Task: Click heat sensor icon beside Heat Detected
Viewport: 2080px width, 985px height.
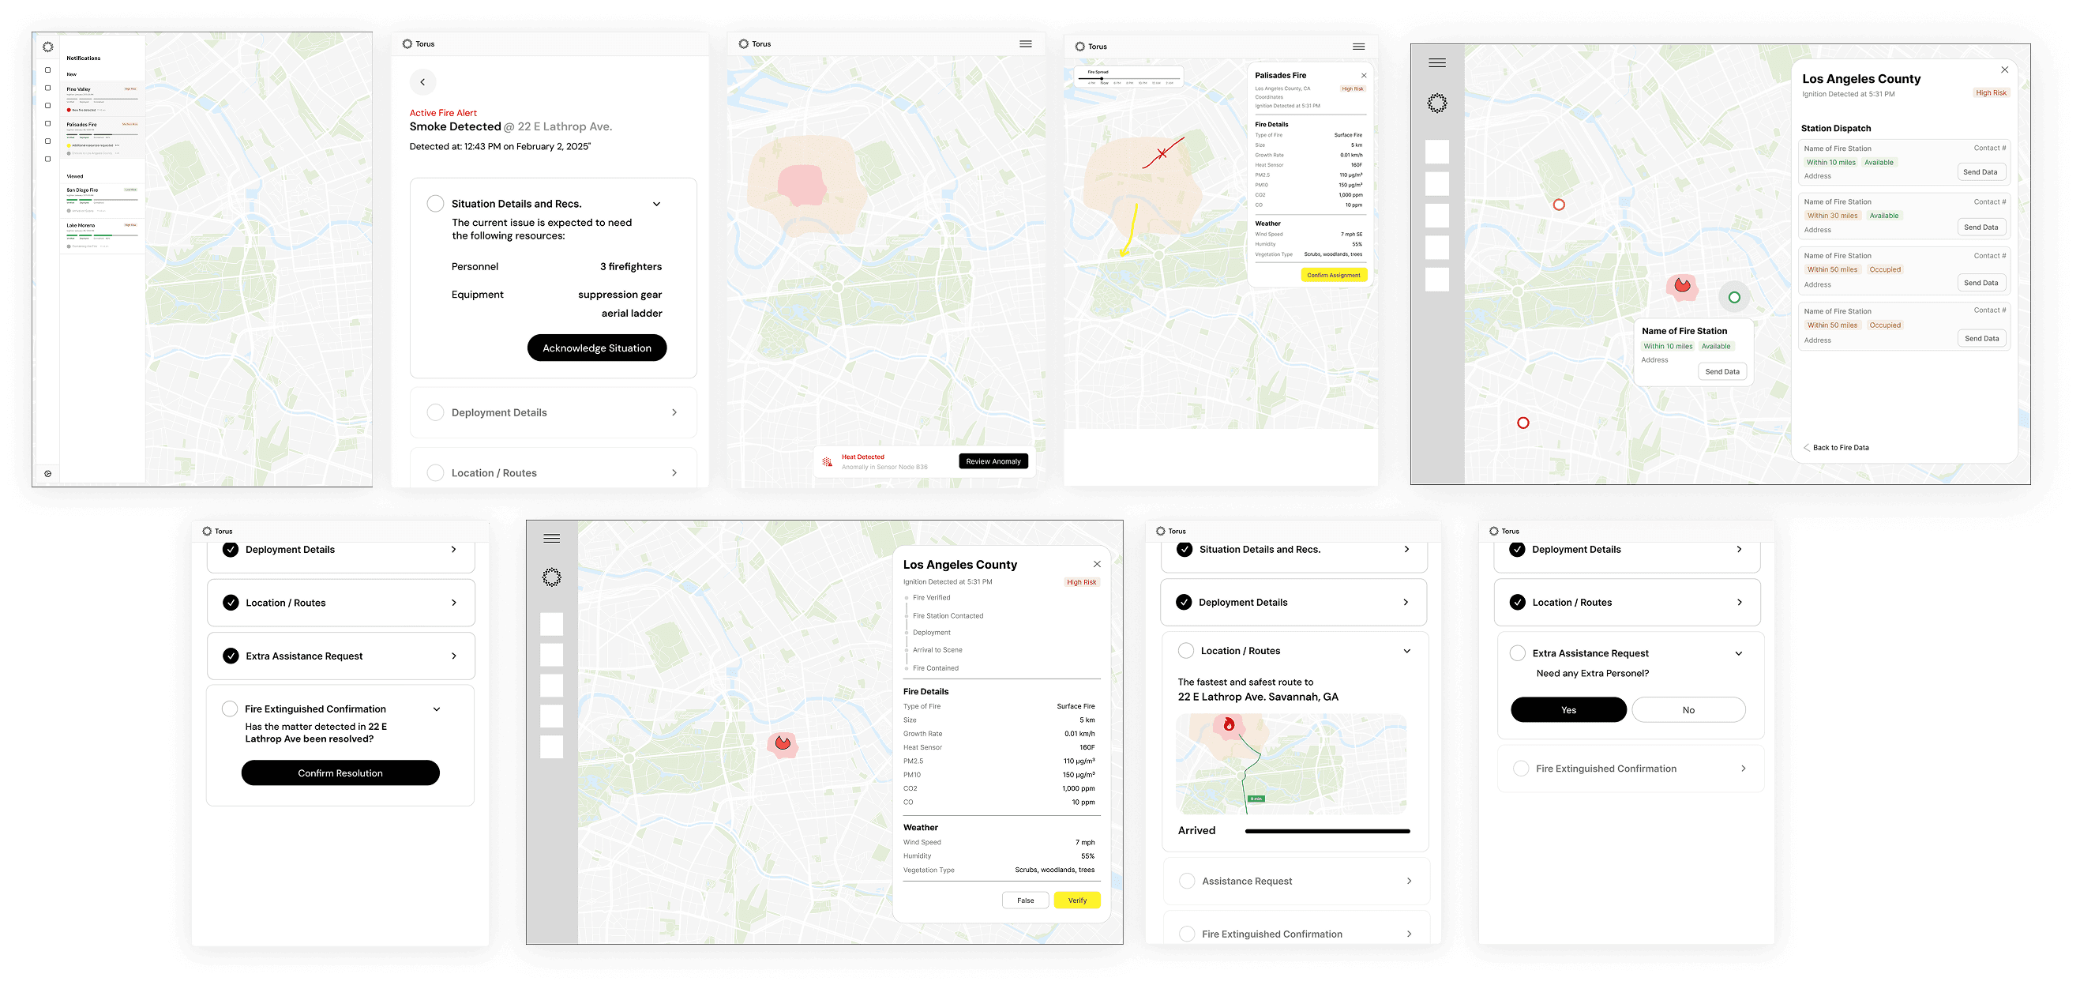Action: coord(827,462)
